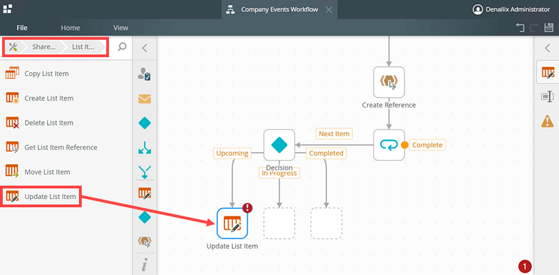
Task: Select the empty placeholder under In Progress
Action: [279, 223]
